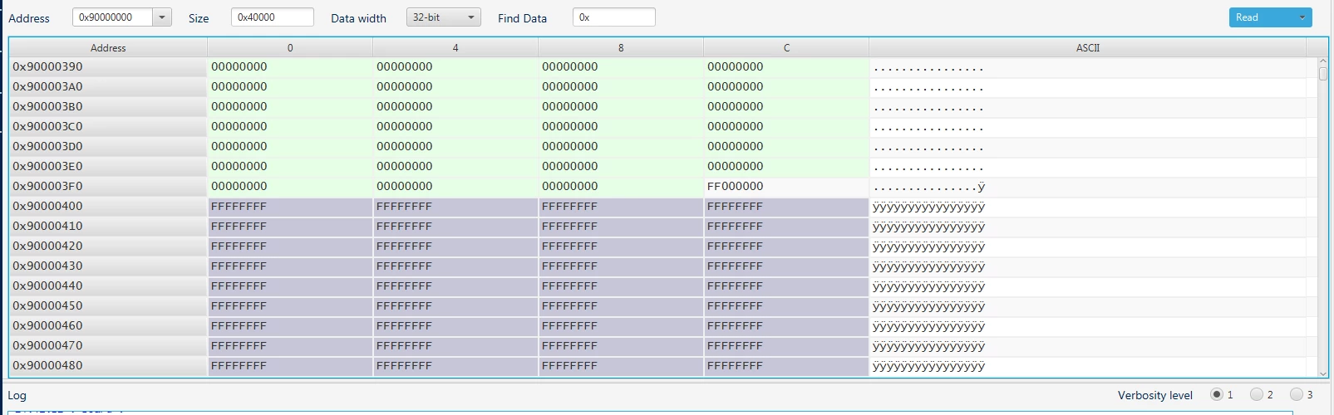Select address row 0x900003D0
This screenshot has width=1334, height=415.
pos(108,147)
